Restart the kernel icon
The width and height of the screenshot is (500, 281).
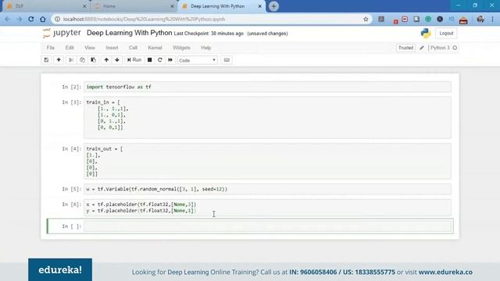coord(159,60)
